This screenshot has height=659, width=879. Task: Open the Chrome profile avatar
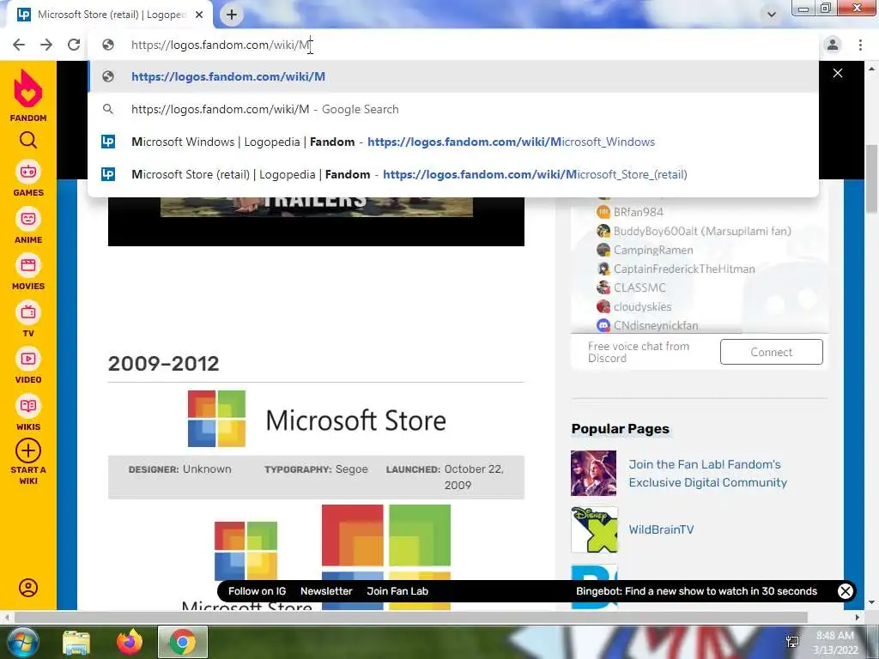833,45
